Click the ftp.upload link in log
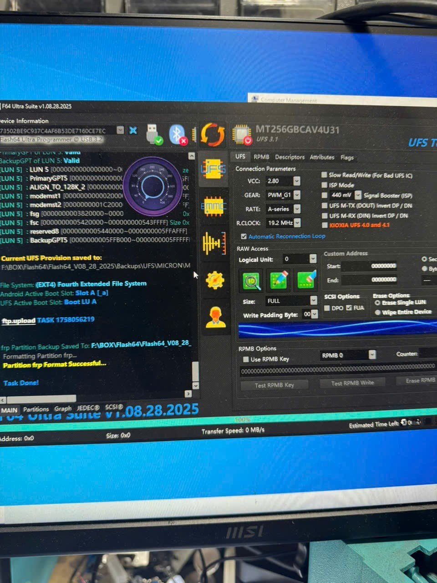The image size is (437, 583). [x=18, y=321]
